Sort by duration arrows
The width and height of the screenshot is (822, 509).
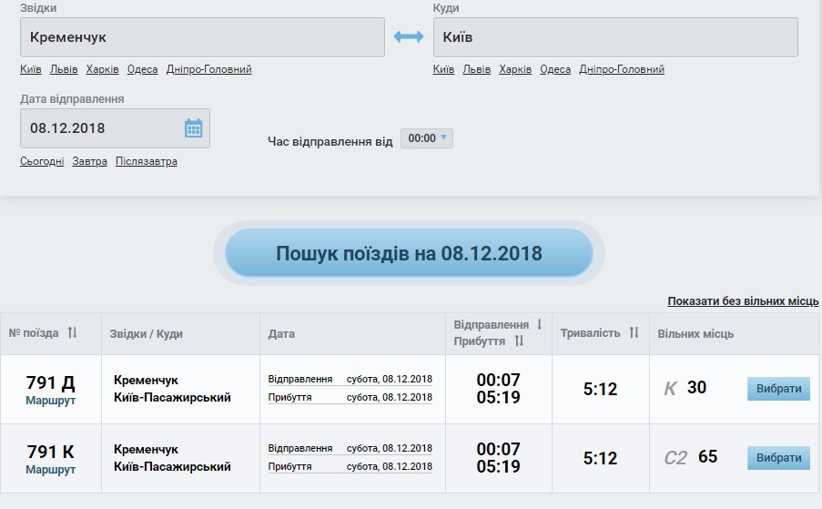point(634,333)
